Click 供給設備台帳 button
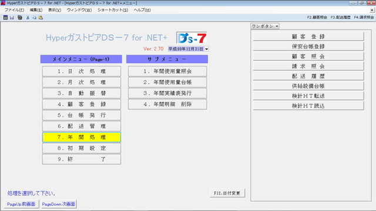The width and height of the screenshot is (376, 211). 308,86
